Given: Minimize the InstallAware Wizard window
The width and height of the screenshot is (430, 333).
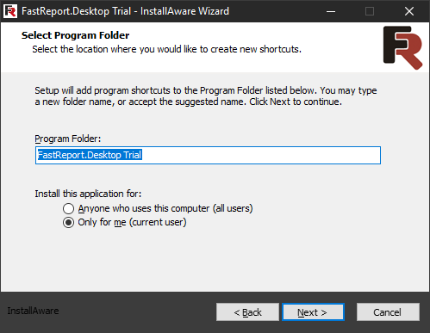Looking at the screenshot, I should click(x=331, y=11).
